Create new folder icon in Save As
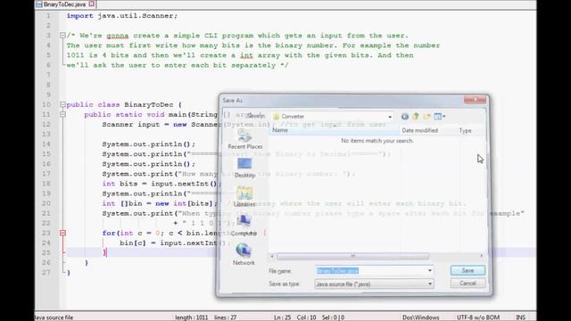The width and height of the screenshot is (571, 321). [426, 117]
